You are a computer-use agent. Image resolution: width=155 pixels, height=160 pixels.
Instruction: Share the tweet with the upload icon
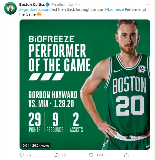point(126,155)
